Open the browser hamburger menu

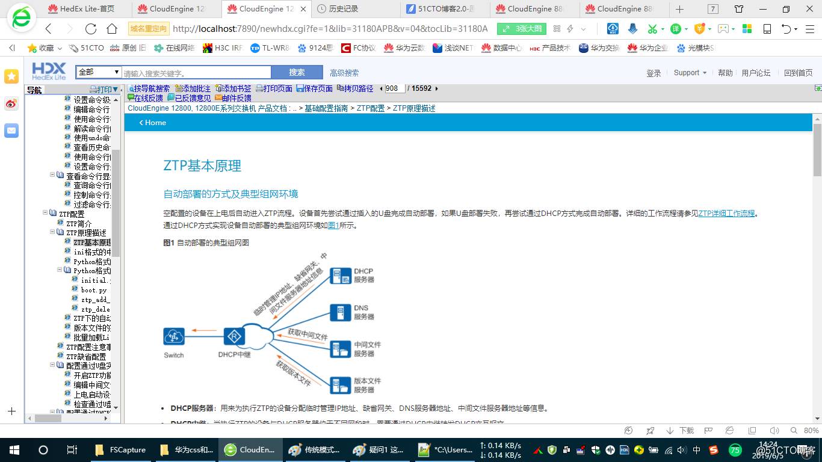tap(811, 29)
